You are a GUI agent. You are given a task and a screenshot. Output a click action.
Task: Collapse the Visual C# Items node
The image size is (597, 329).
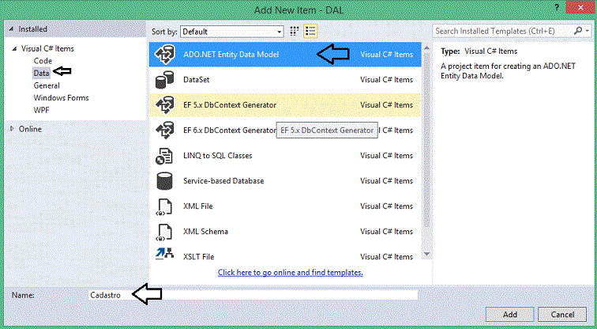[x=14, y=48]
